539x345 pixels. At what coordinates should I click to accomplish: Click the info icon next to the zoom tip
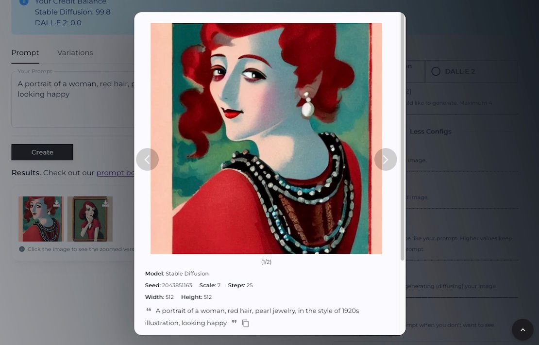coord(21,249)
